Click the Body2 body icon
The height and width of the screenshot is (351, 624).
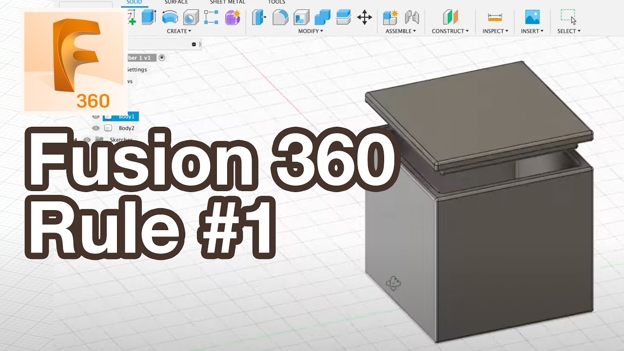(x=109, y=128)
